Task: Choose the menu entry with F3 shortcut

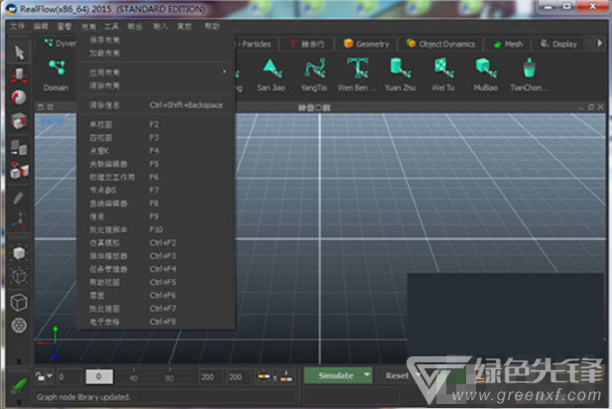Action: coord(157,138)
